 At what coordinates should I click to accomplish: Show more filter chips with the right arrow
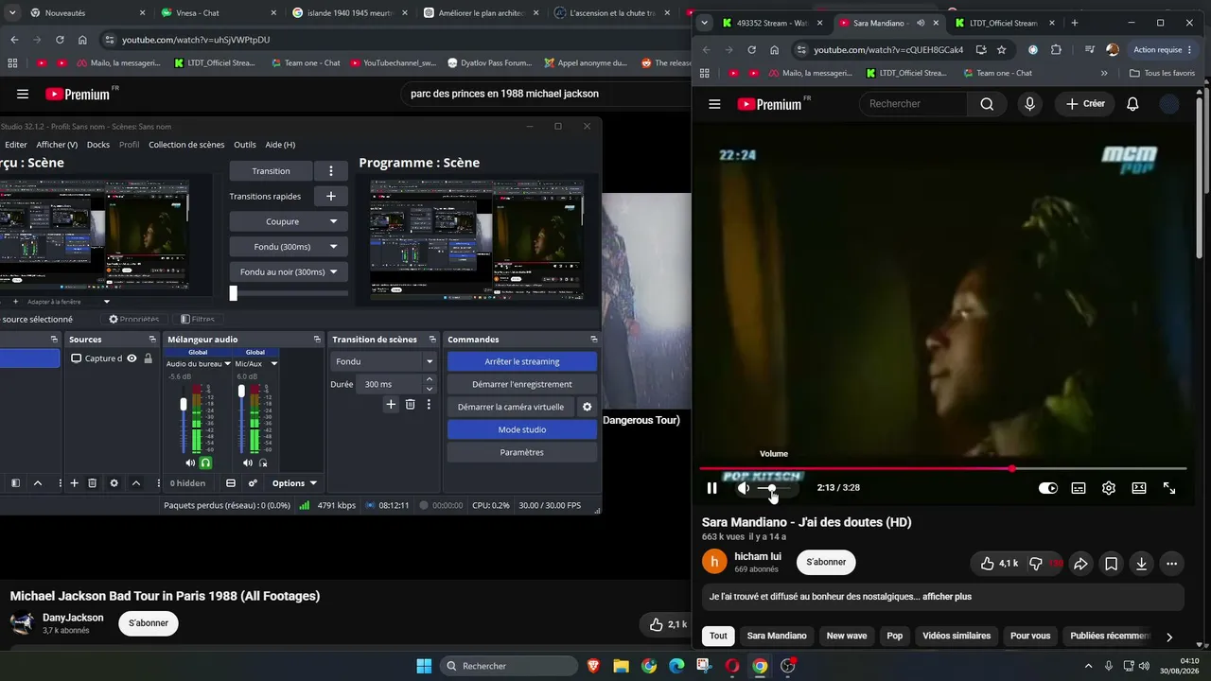1169,637
